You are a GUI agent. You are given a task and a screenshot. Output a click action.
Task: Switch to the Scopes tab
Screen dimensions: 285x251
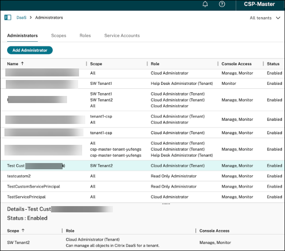(x=59, y=36)
